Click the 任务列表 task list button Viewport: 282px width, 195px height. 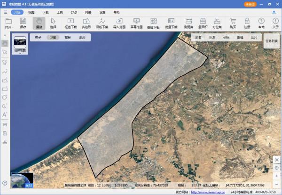[272, 41]
